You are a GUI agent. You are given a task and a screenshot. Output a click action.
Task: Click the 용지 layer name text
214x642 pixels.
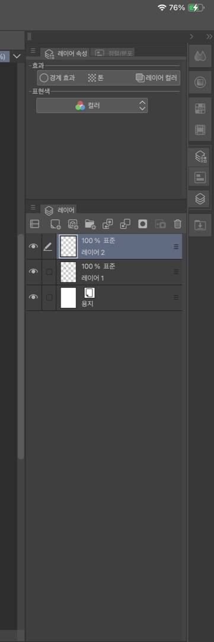click(x=88, y=304)
